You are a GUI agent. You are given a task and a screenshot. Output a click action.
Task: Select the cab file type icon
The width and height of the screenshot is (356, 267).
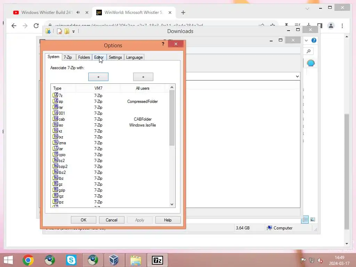point(55,119)
